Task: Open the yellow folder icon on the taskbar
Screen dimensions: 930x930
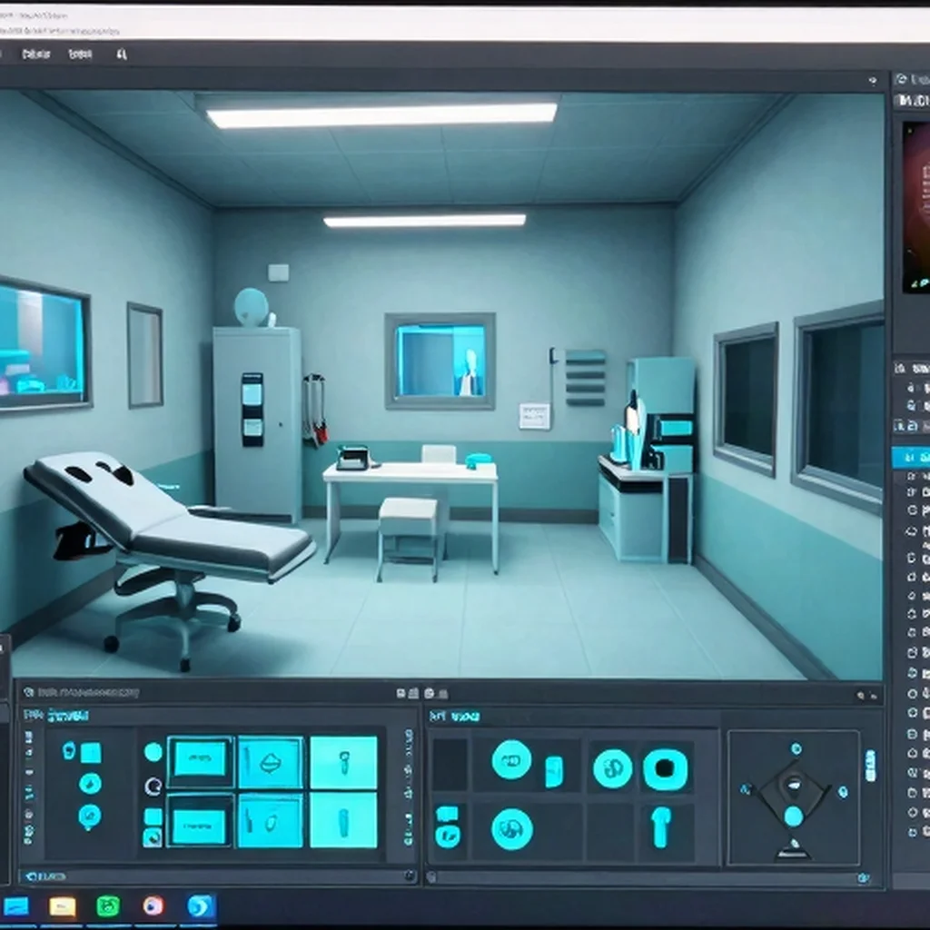Action: [63, 907]
